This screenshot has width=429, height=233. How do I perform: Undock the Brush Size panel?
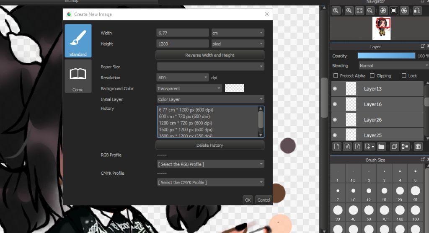(x=423, y=159)
